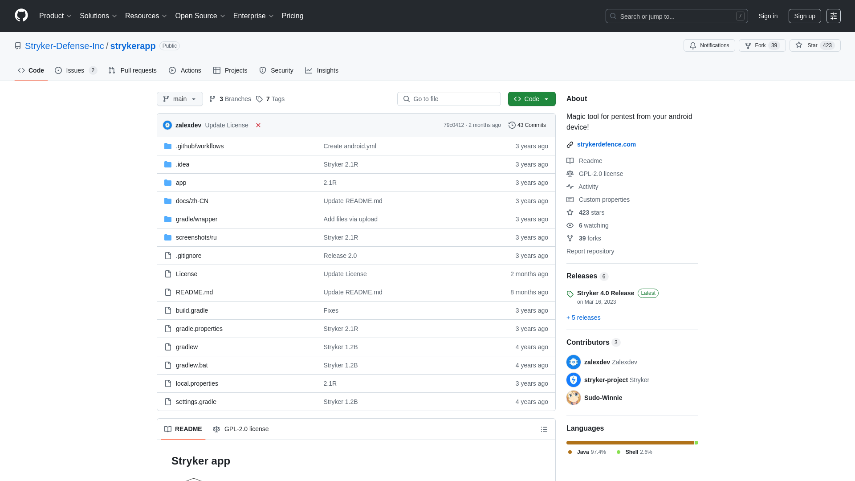Click the Sign in link
855x481 pixels.
coord(768,16)
